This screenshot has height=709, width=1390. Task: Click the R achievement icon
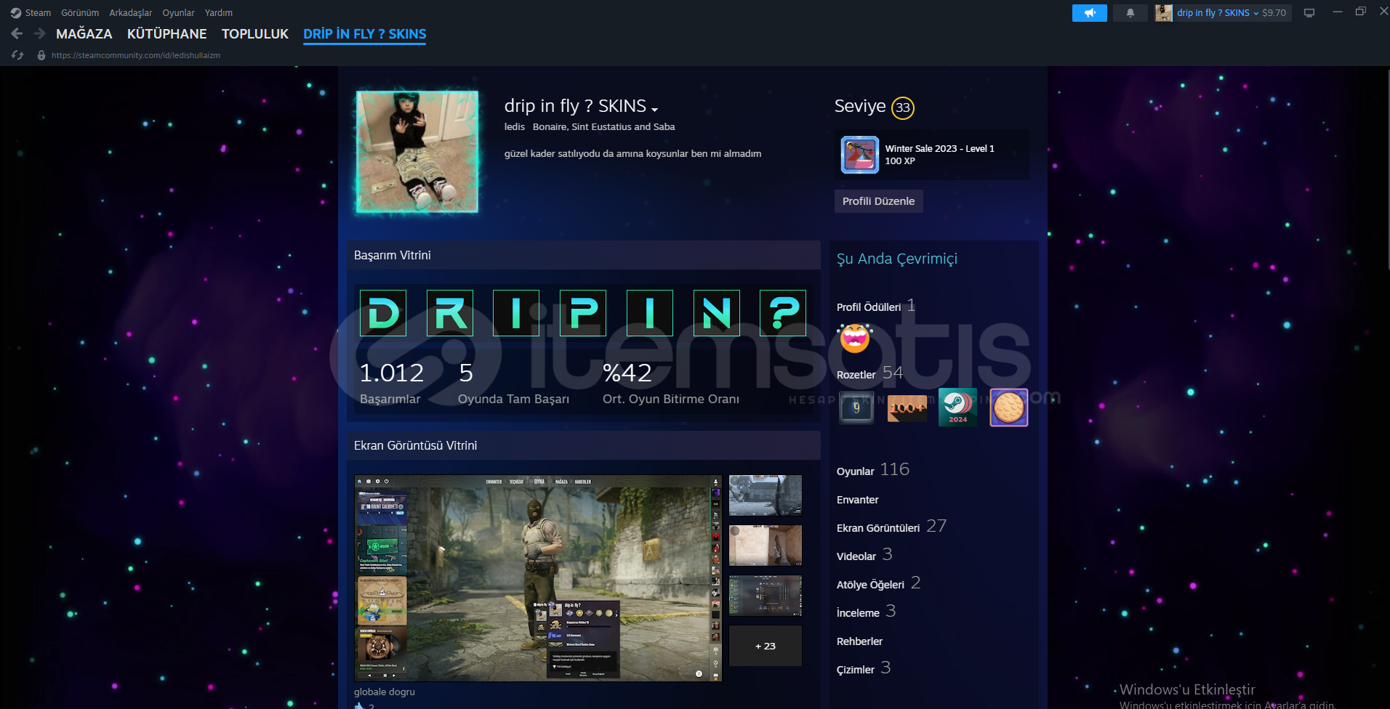pyautogui.click(x=450, y=313)
